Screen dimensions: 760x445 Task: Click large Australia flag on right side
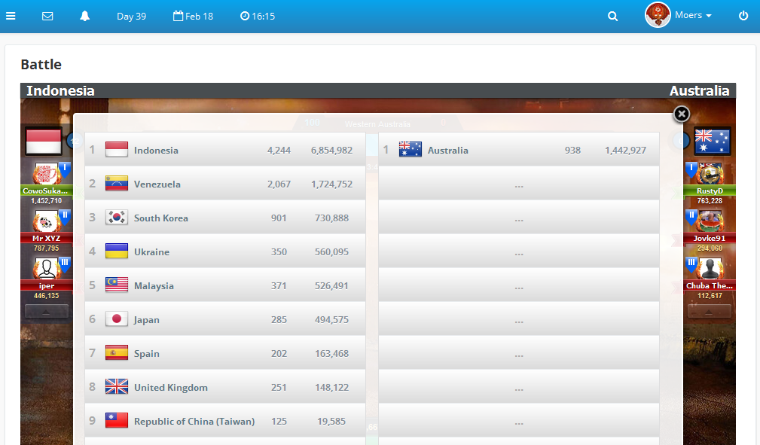click(712, 141)
